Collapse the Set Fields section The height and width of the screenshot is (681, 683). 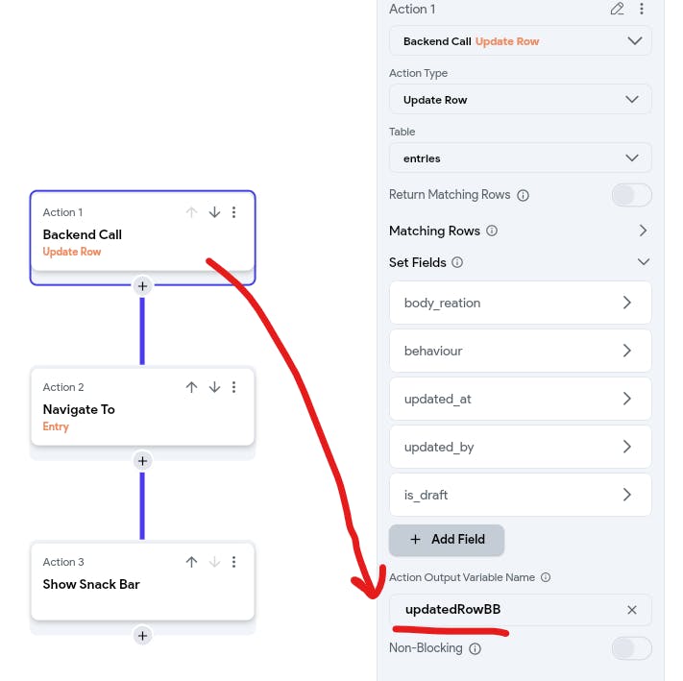[644, 262]
